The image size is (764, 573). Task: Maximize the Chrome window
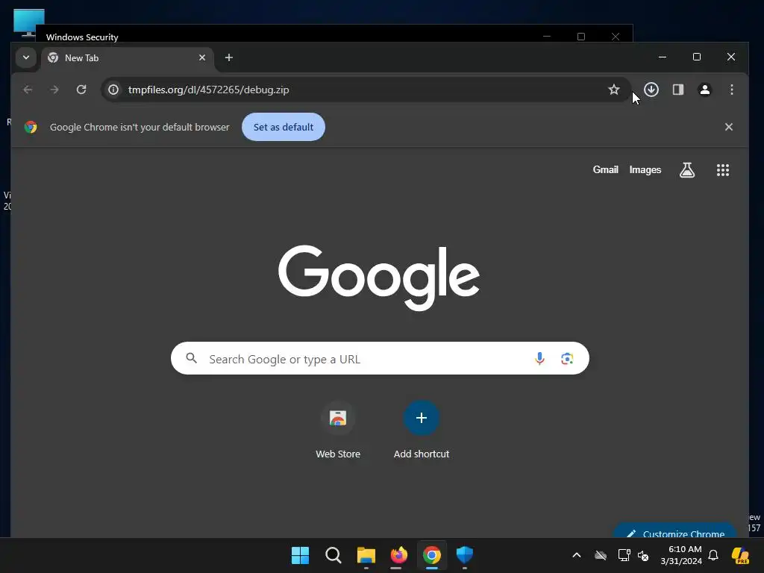point(697,57)
